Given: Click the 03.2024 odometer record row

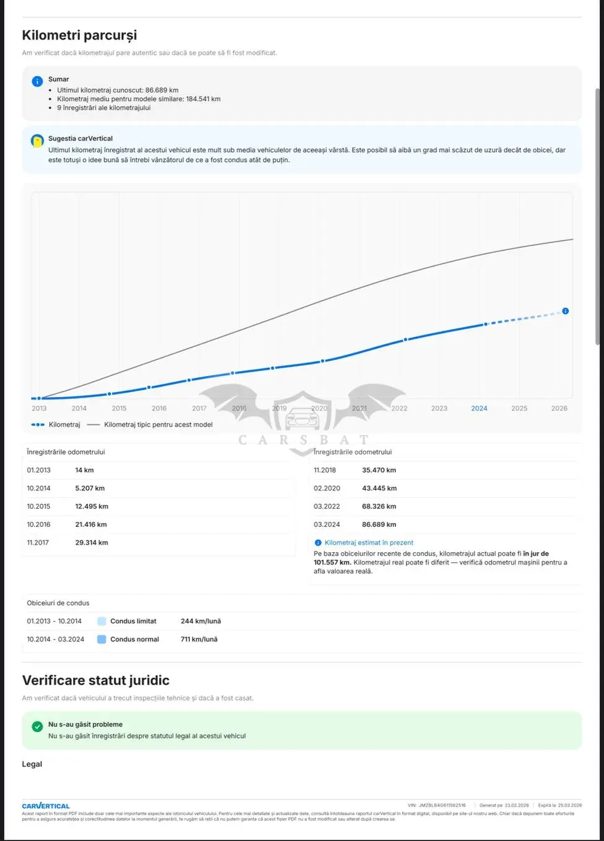Looking at the screenshot, I should click(x=445, y=524).
